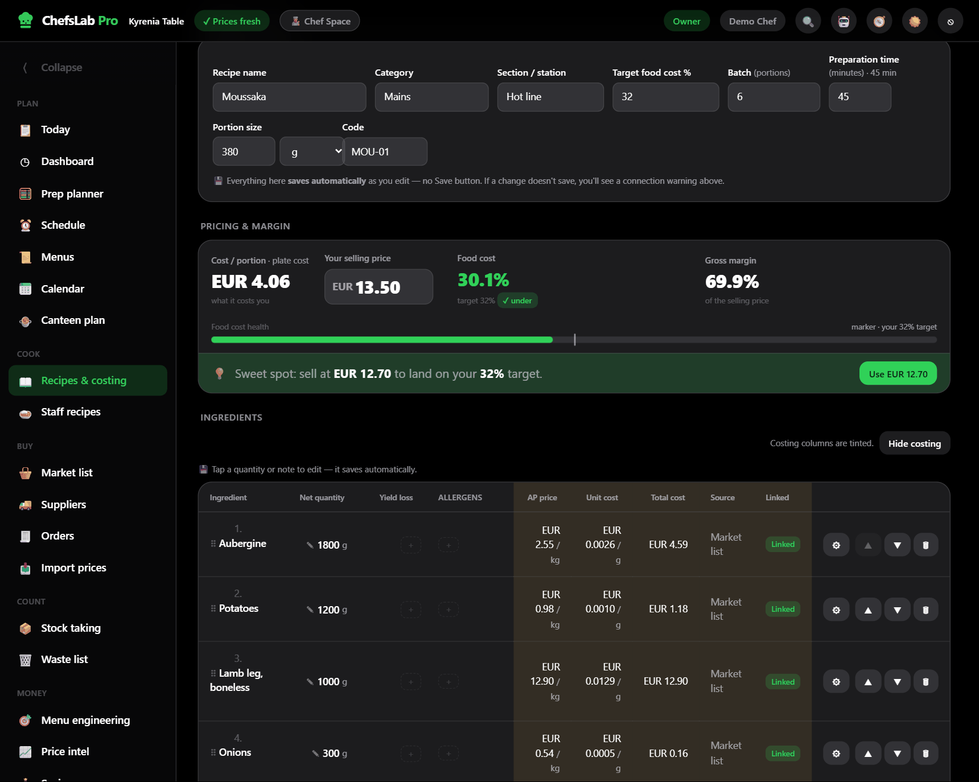979x782 pixels.
Task: Toggle Linked badge for Aubergine
Action: pyautogui.click(x=783, y=544)
